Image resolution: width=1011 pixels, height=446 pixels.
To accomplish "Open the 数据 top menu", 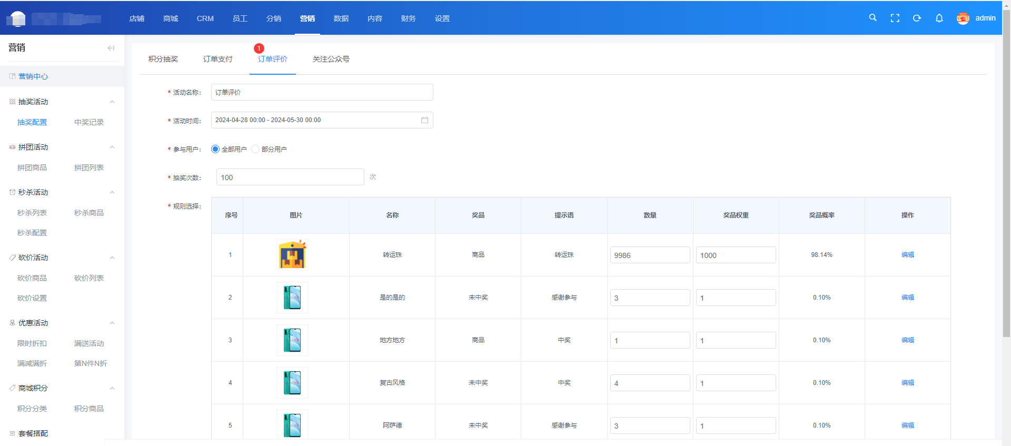I will pos(341,18).
